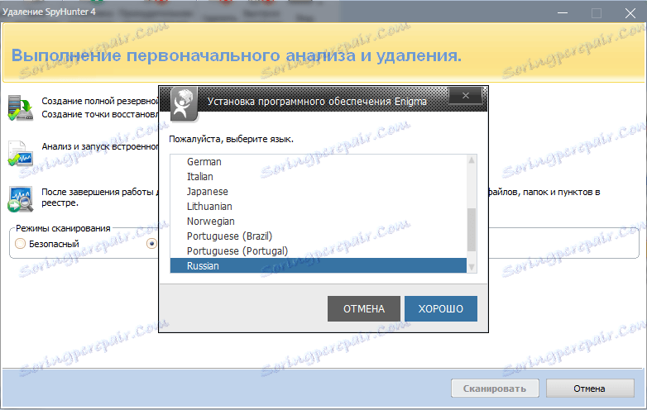Click the Сканировать button in SpyHunter window

[495, 389]
